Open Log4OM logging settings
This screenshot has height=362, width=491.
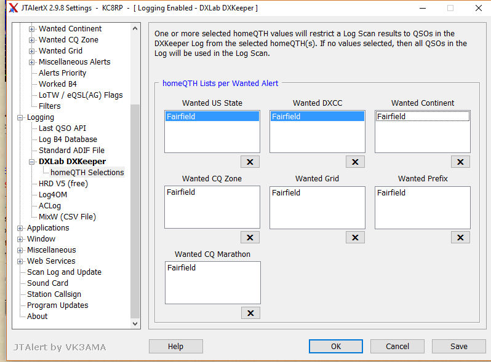click(x=53, y=195)
